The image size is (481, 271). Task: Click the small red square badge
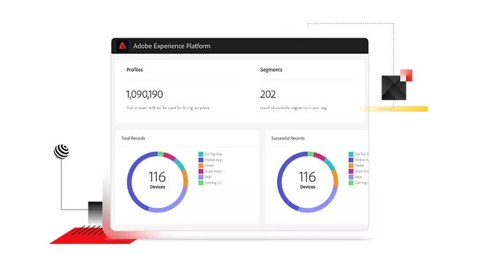(x=404, y=75)
